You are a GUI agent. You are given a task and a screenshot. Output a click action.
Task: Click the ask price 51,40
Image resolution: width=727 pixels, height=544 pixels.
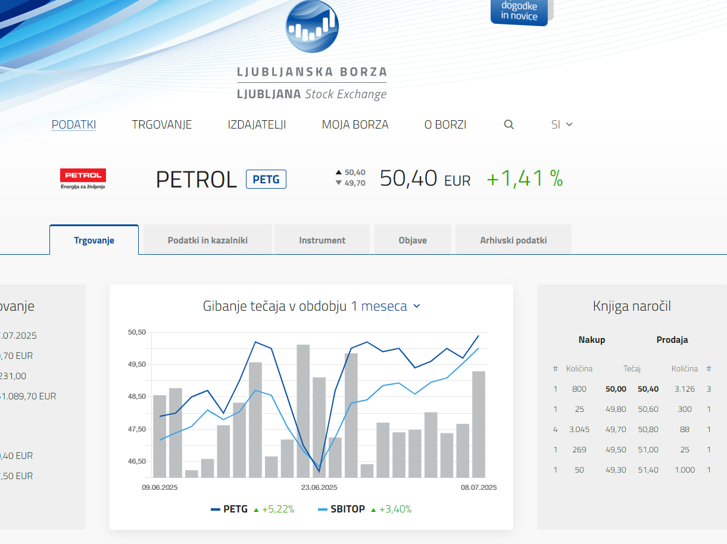click(648, 470)
